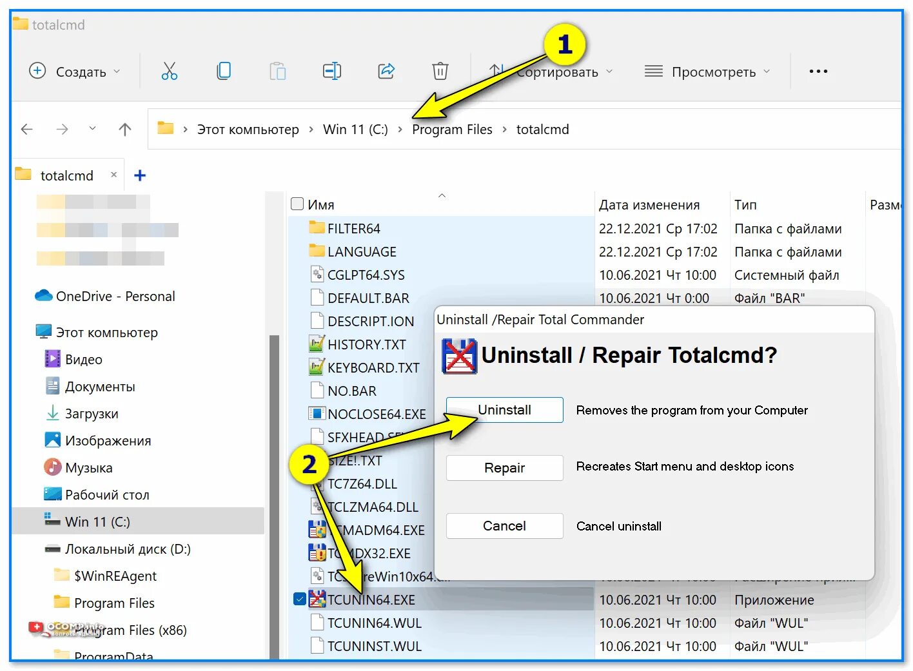This screenshot has width=913, height=671.
Task: Click the Copy icon in toolbar
Action: [x=224, y=71]
